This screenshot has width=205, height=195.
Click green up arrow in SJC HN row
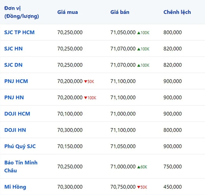tap(139, 49)
